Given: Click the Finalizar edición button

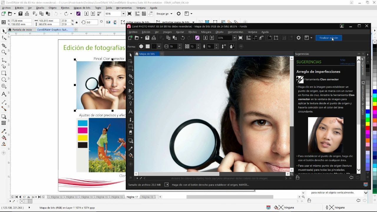Looking at the screenshot, I should [x=328, y=38].
